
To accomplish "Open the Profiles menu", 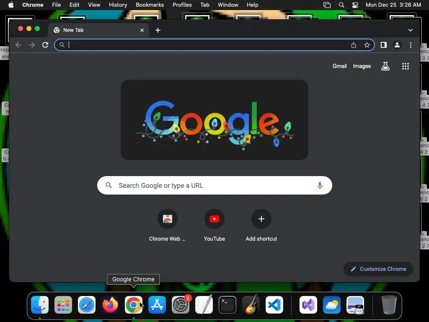I will click(182, 5).
